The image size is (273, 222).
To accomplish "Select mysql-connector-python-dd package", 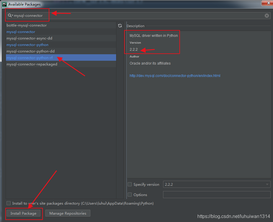I will tap(61, 51).
